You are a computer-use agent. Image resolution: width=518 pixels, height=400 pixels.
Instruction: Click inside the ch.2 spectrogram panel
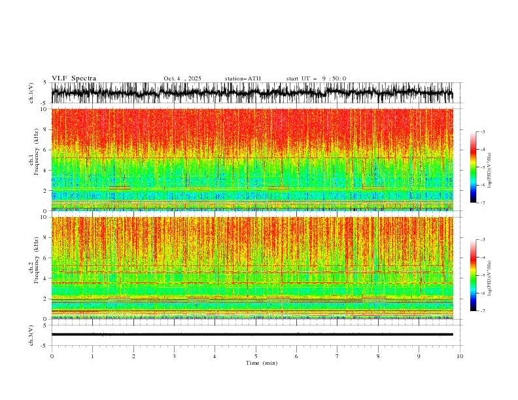point(252,268)
